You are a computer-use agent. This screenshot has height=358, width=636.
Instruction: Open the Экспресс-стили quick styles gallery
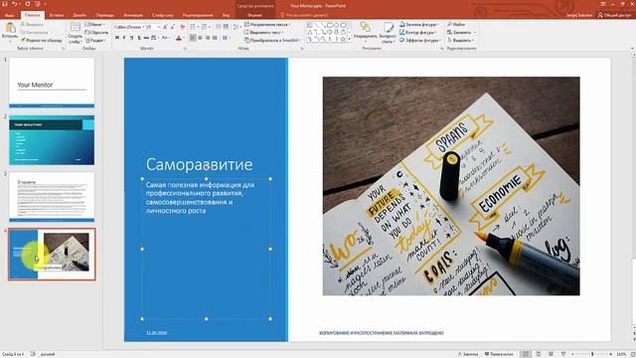pyautogui.click(x=388, y=33)
